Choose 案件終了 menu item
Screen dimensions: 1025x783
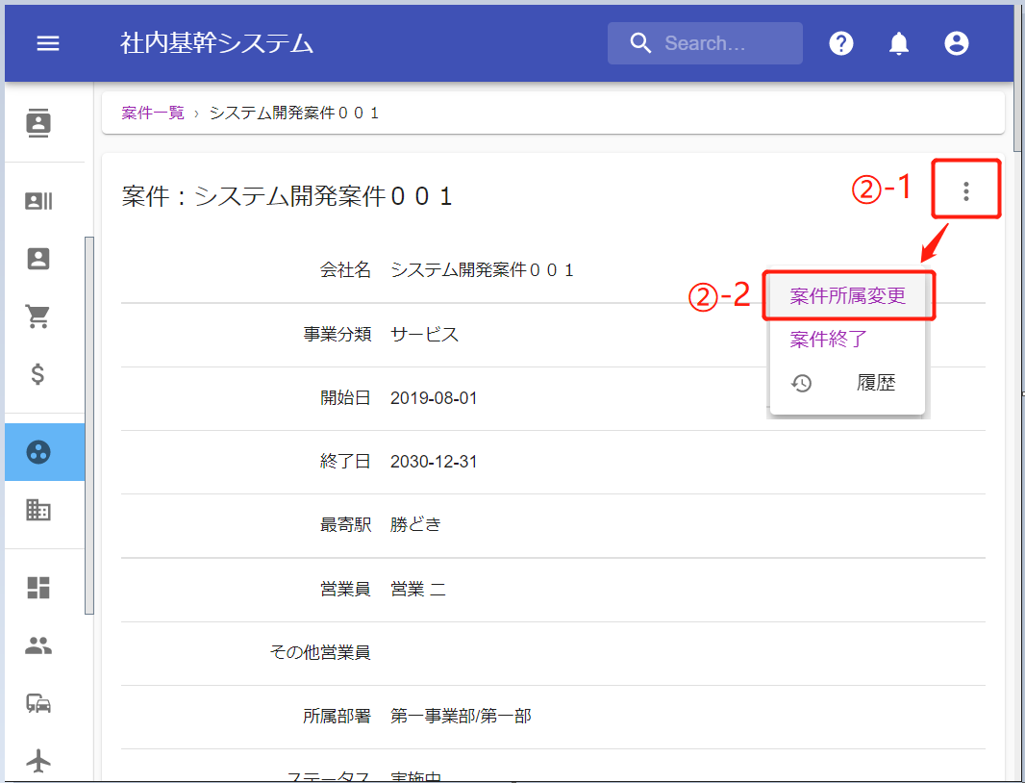coord(829,340)
